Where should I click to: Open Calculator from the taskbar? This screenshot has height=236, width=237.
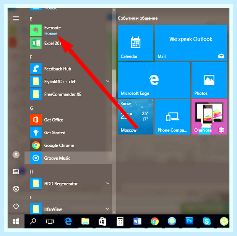click(x=120, y=221)
